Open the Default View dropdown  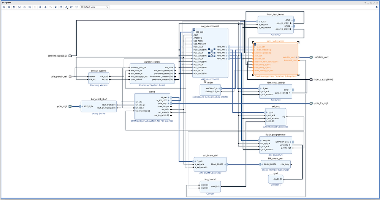(95, 7)
